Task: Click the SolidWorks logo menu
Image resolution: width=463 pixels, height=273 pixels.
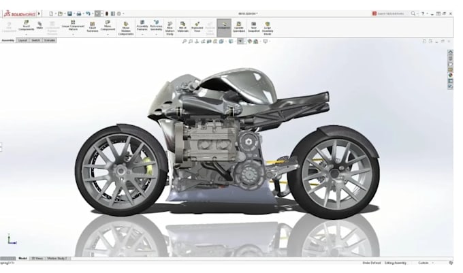Action: (20, 14)
